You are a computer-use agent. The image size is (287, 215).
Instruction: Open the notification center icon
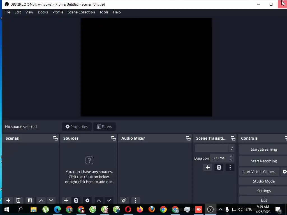pyautogui.click(x=278, y=210)
